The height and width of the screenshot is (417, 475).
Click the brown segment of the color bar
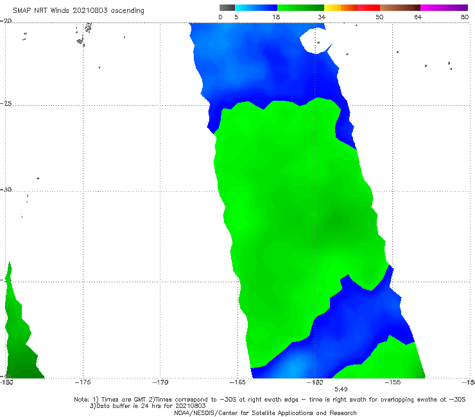tap(400, 8)
